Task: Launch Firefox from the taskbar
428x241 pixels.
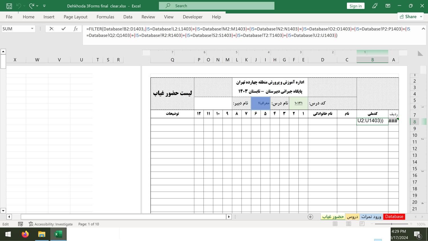Action: pyautogui.click(x=25, y=234)
